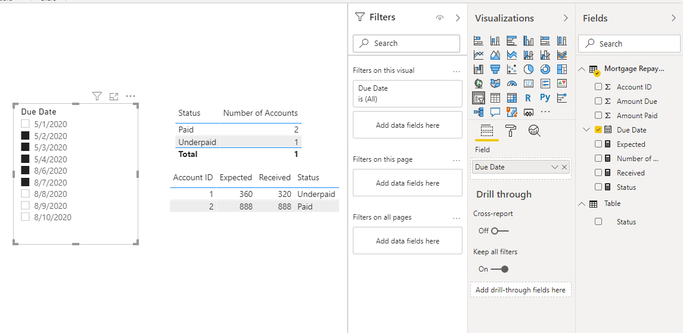Open ellipsis for Filters on all pages
This screenshot has width=683, height=333.
tap(456, 218)
